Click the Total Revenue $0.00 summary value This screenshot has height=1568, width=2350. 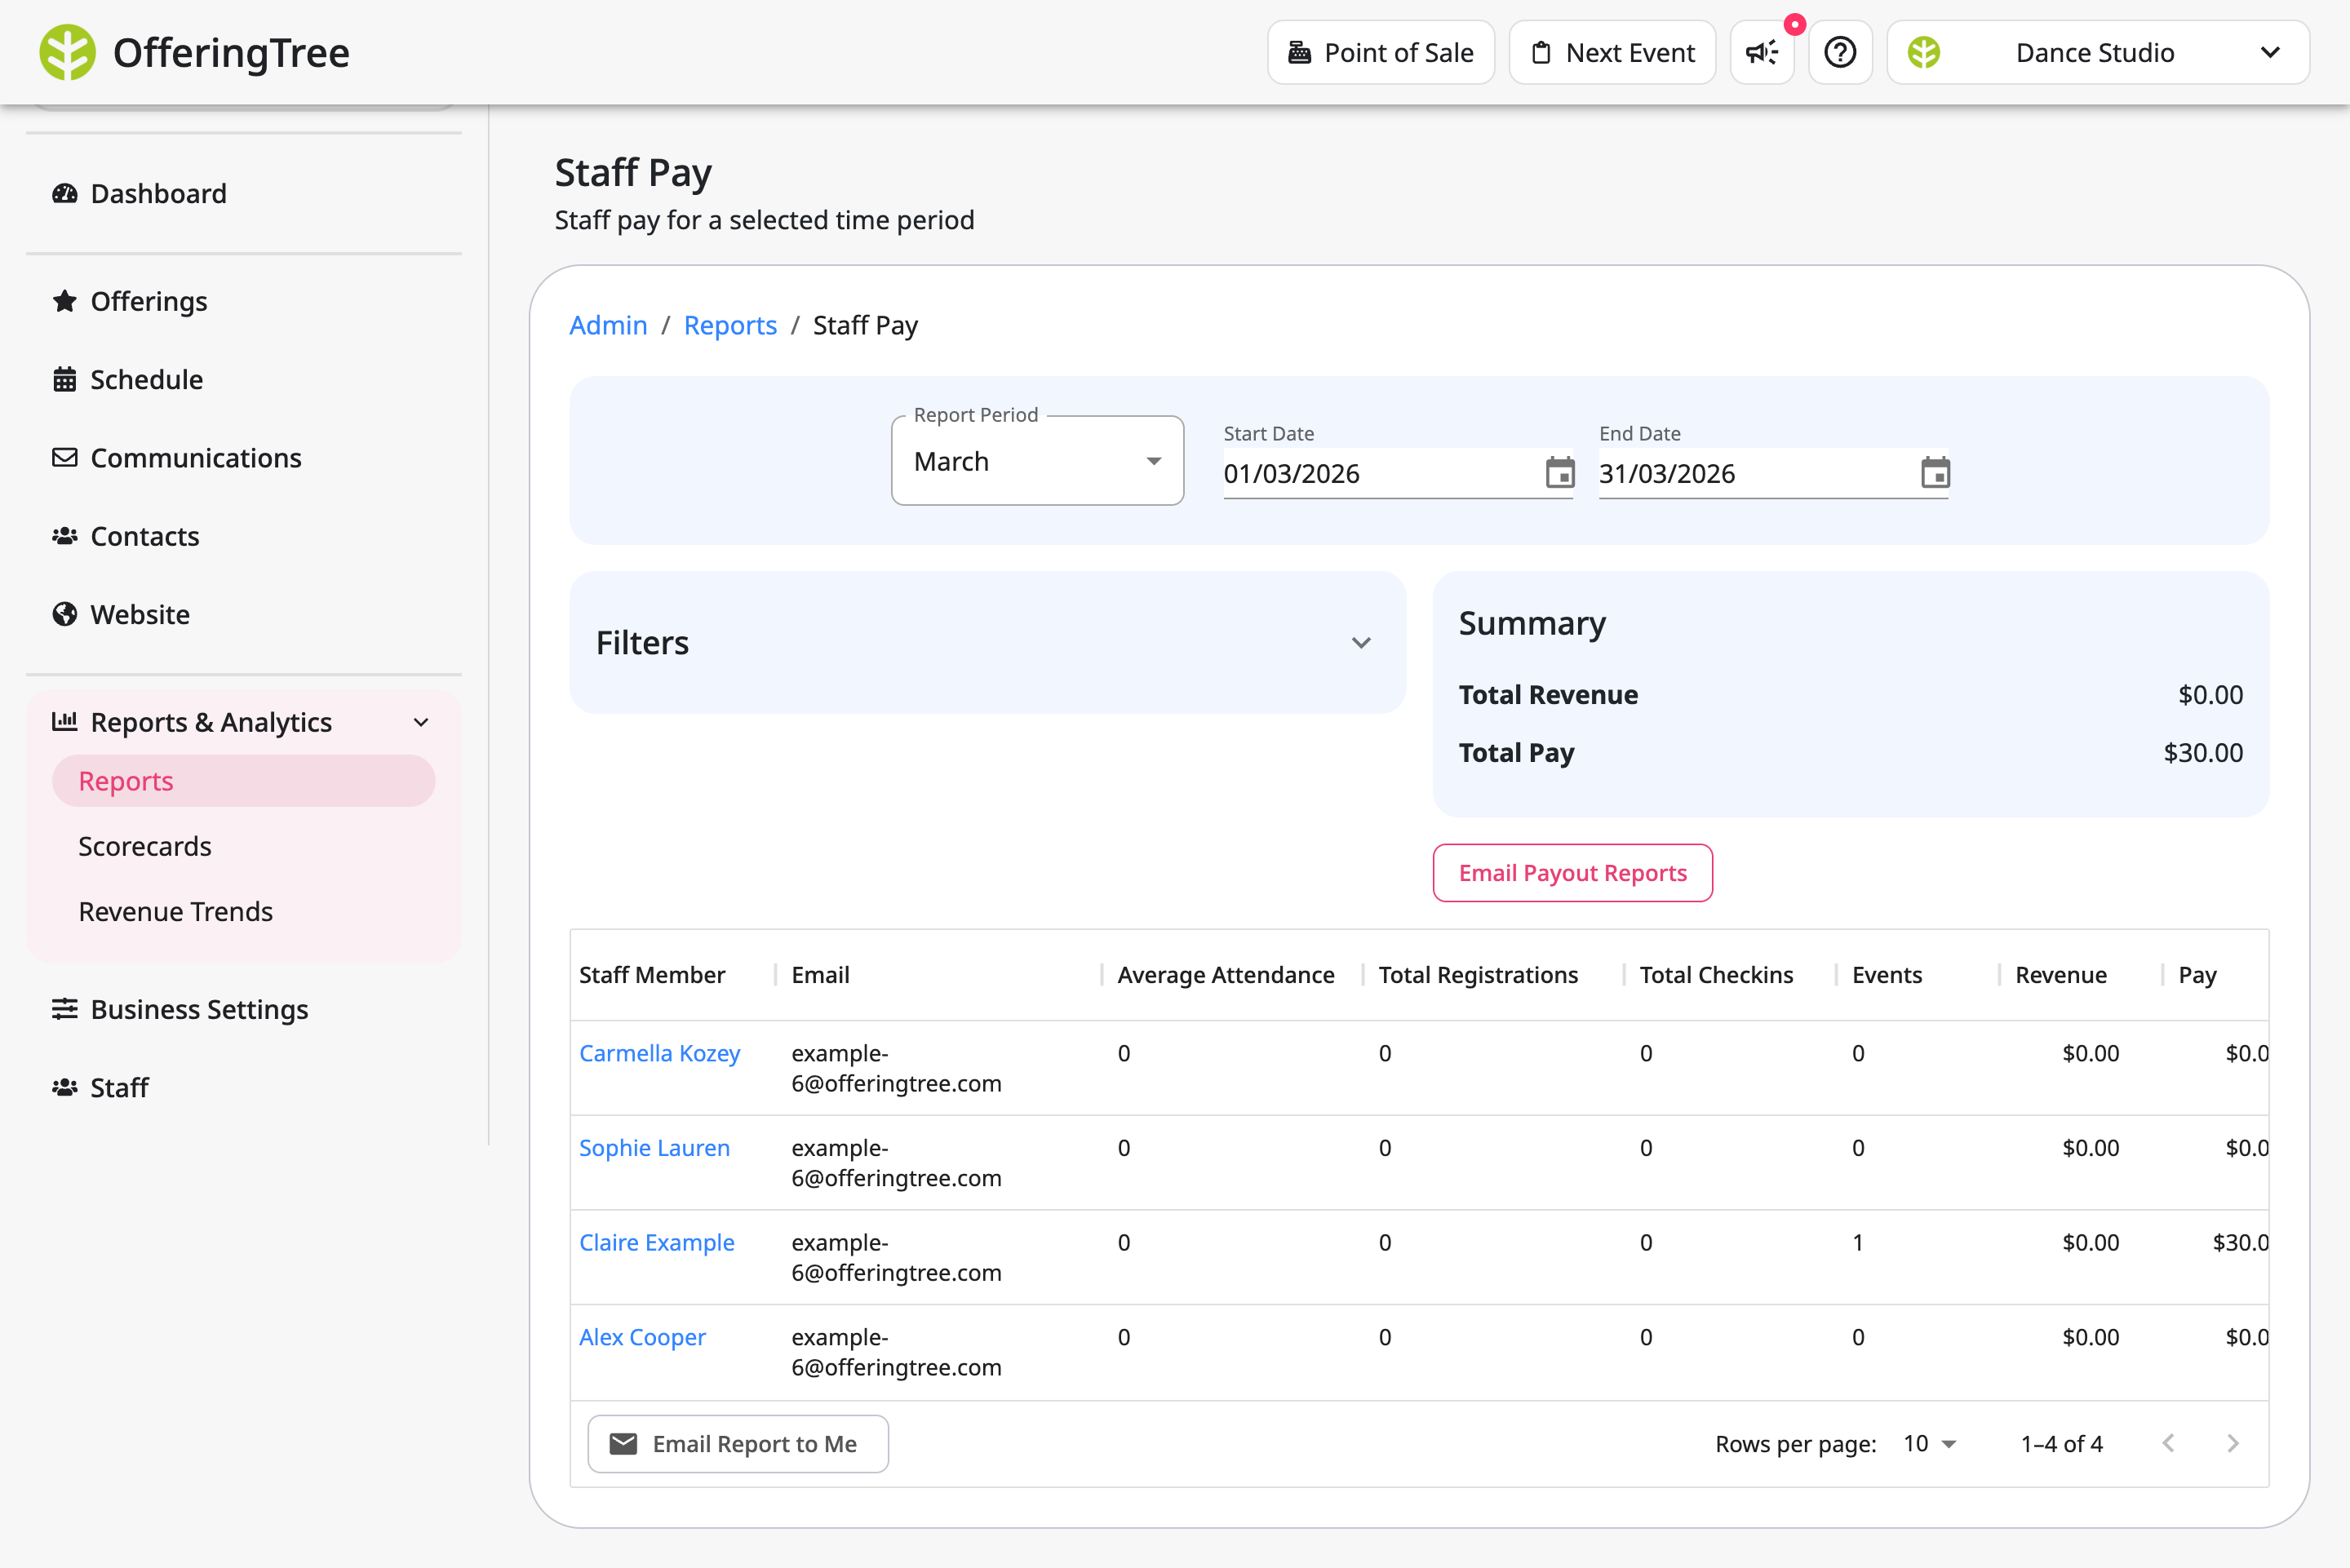(x=2210, y=694)
